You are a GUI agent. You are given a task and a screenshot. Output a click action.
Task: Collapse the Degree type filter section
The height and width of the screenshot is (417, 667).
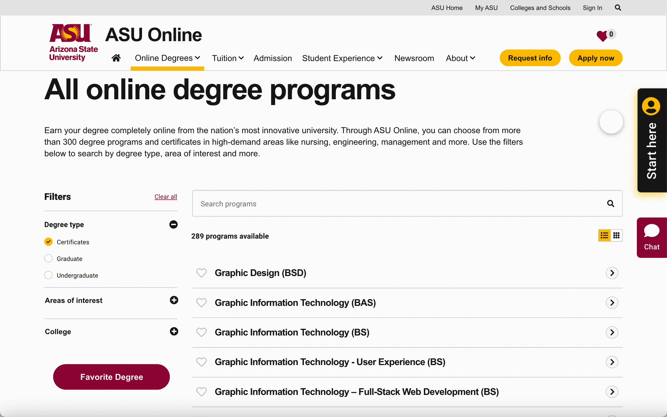coord(173,224)
